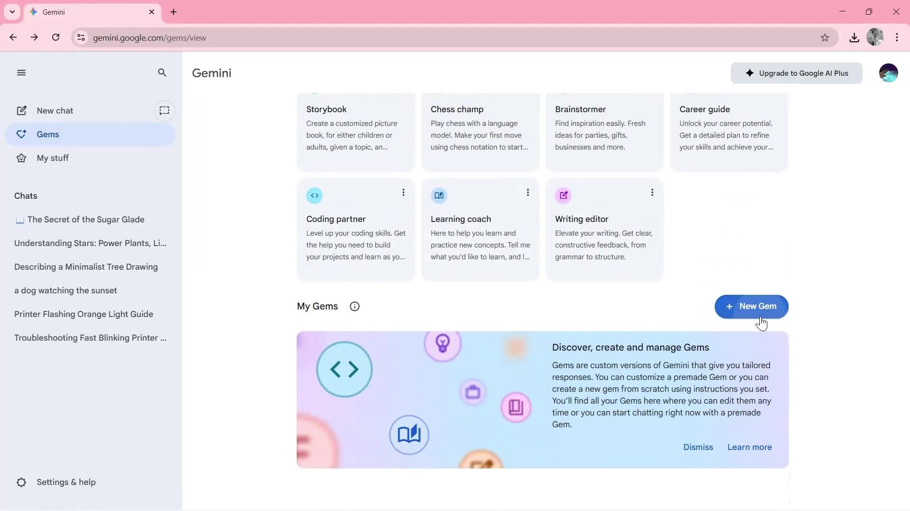Open the Printer Flashing Orange Light Guide chat

coord(83,314)
